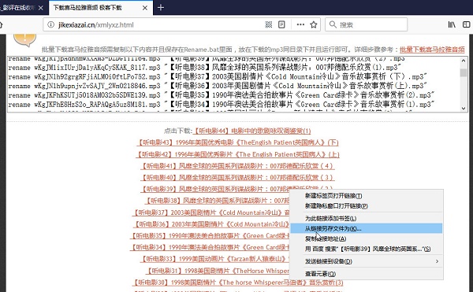This screenshot has width=473, height=292.
Task: Download 【听电影30】The horse Whisperer音乐赏析(3) link
Action: [x=238, y=283]
